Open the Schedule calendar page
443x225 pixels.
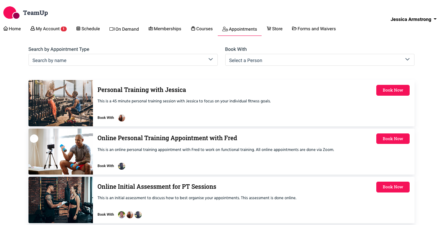click(x=88, y=29)
